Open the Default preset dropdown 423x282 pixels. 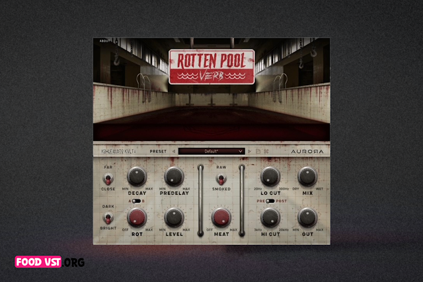tap(211, 151)
